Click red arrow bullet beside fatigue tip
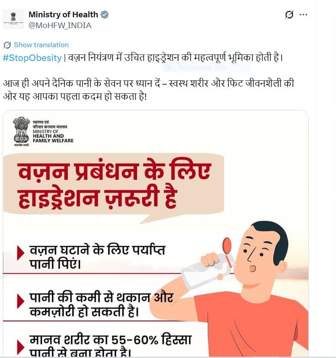The image size is (336, 358). pos(21,301)
